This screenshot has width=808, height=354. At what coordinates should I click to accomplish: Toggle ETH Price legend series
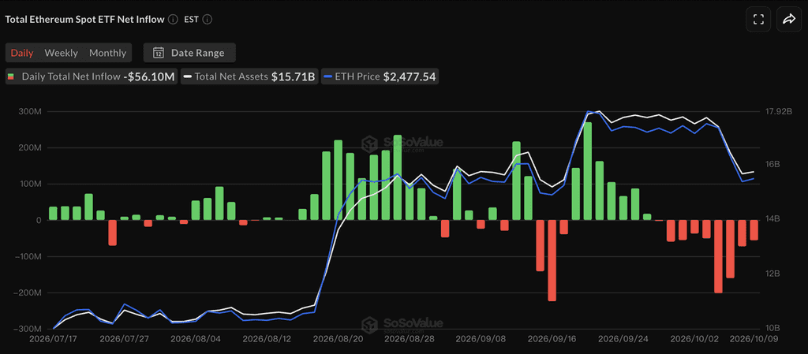(380, 76)
